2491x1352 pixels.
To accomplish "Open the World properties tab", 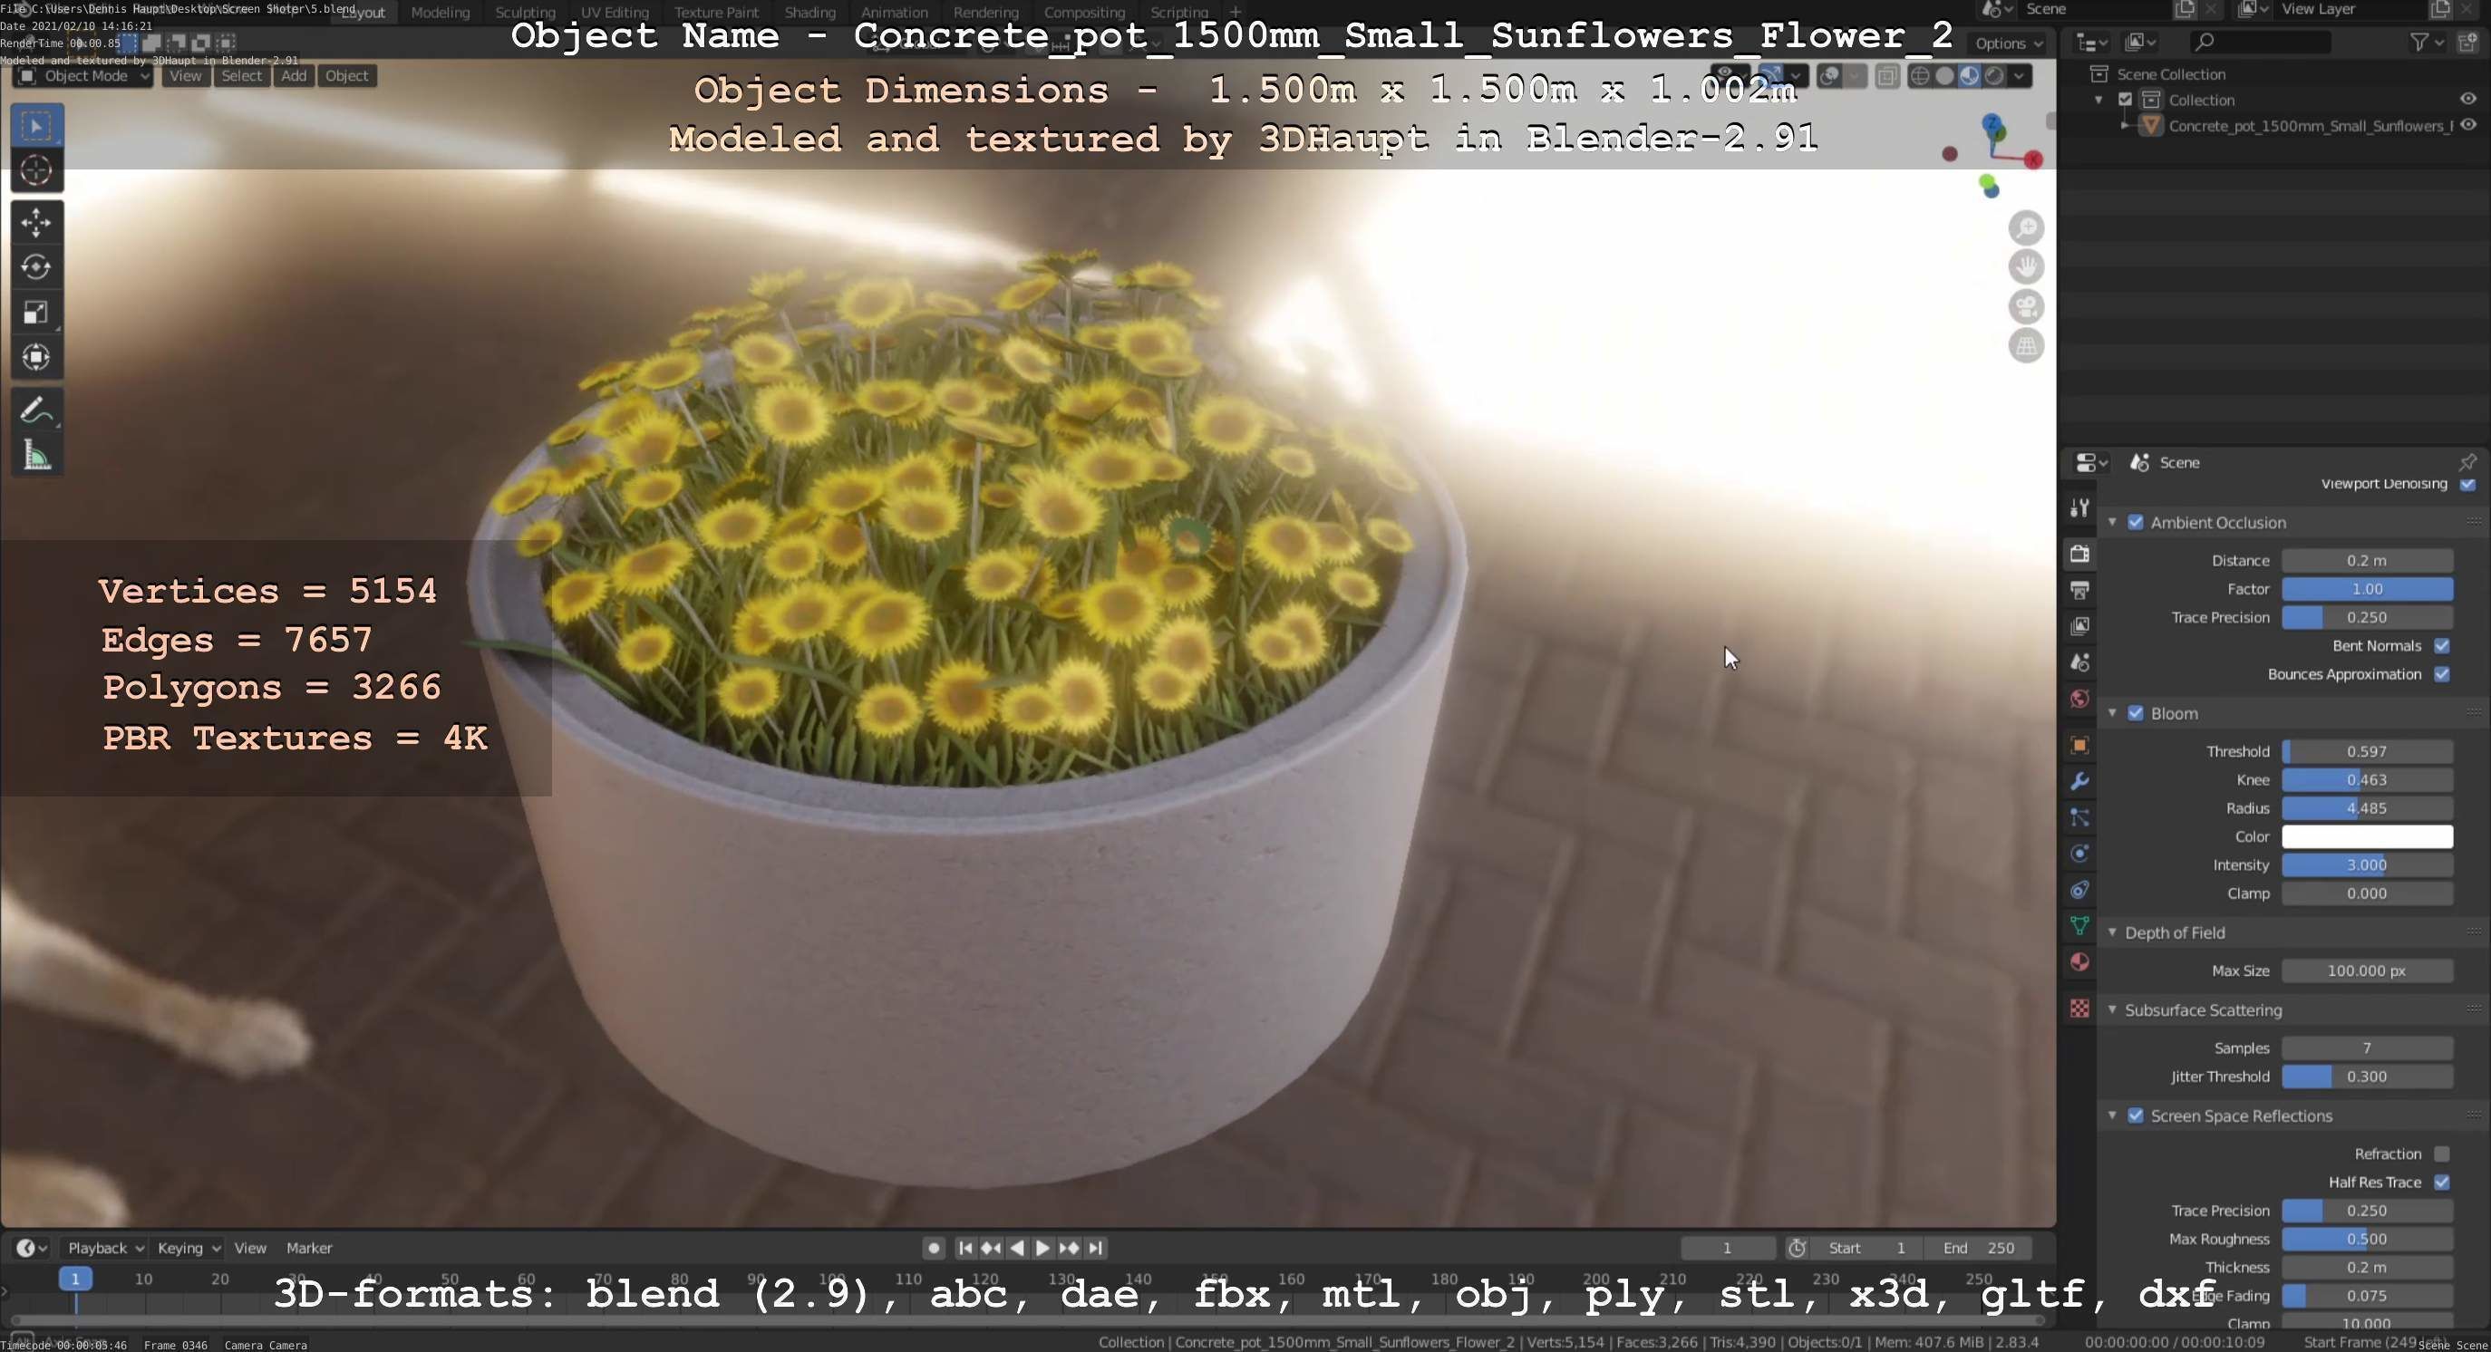I will pyautogui.click(x=2079, y=699).
